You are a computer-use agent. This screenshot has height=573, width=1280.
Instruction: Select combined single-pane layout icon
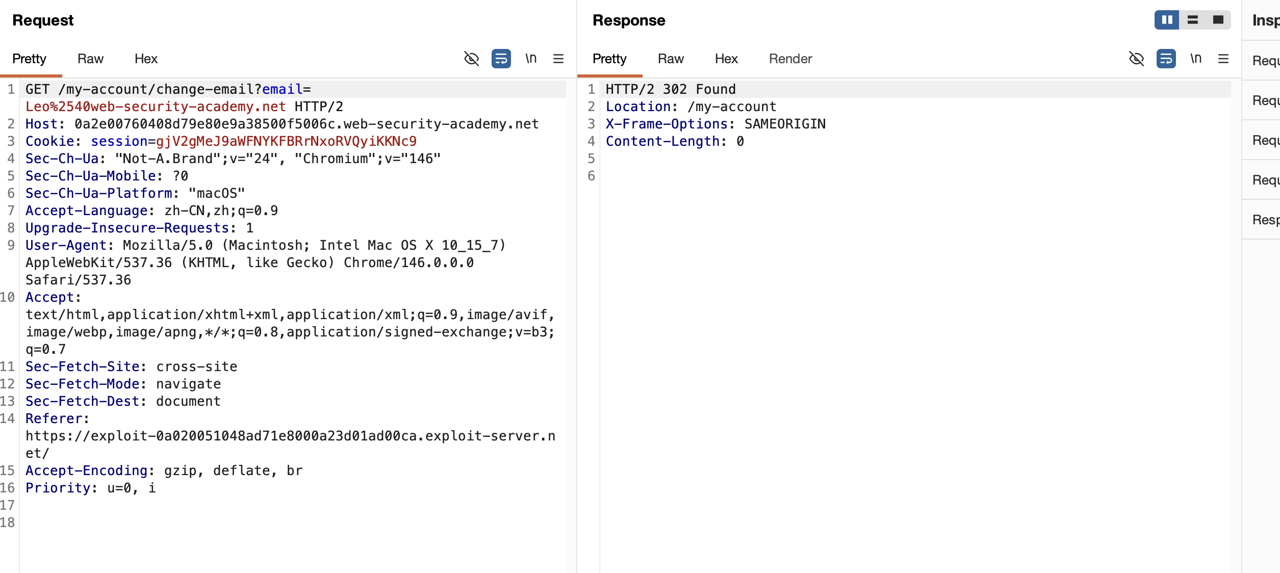click(x=1218, y=20)
